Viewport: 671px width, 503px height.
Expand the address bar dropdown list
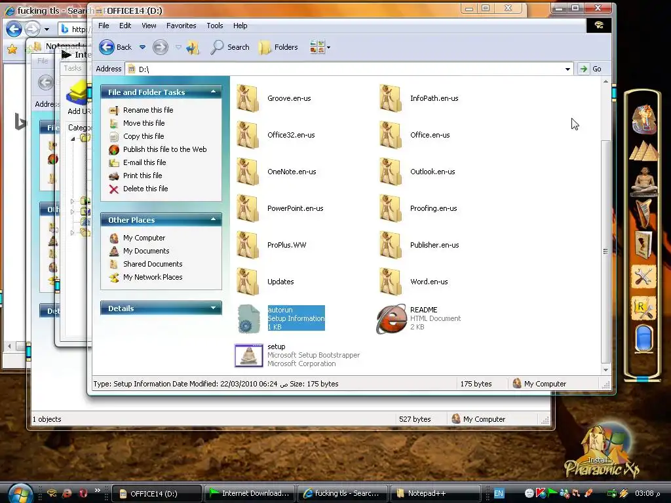[567, 69]
